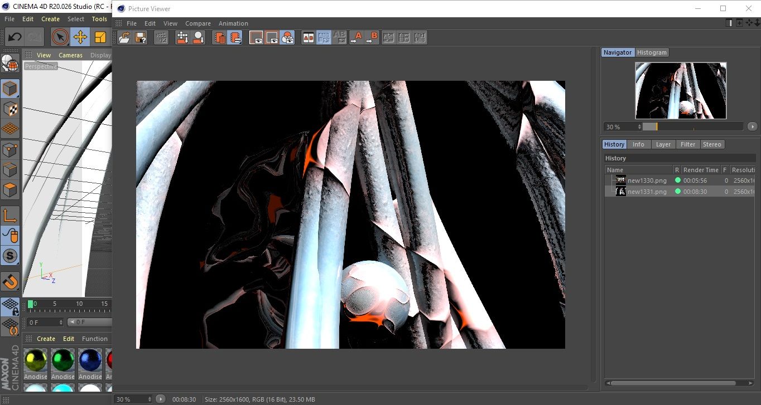Open Cinema 4D main Tools menu
This screenshot has height=405, width=761.
coord(99,19)
